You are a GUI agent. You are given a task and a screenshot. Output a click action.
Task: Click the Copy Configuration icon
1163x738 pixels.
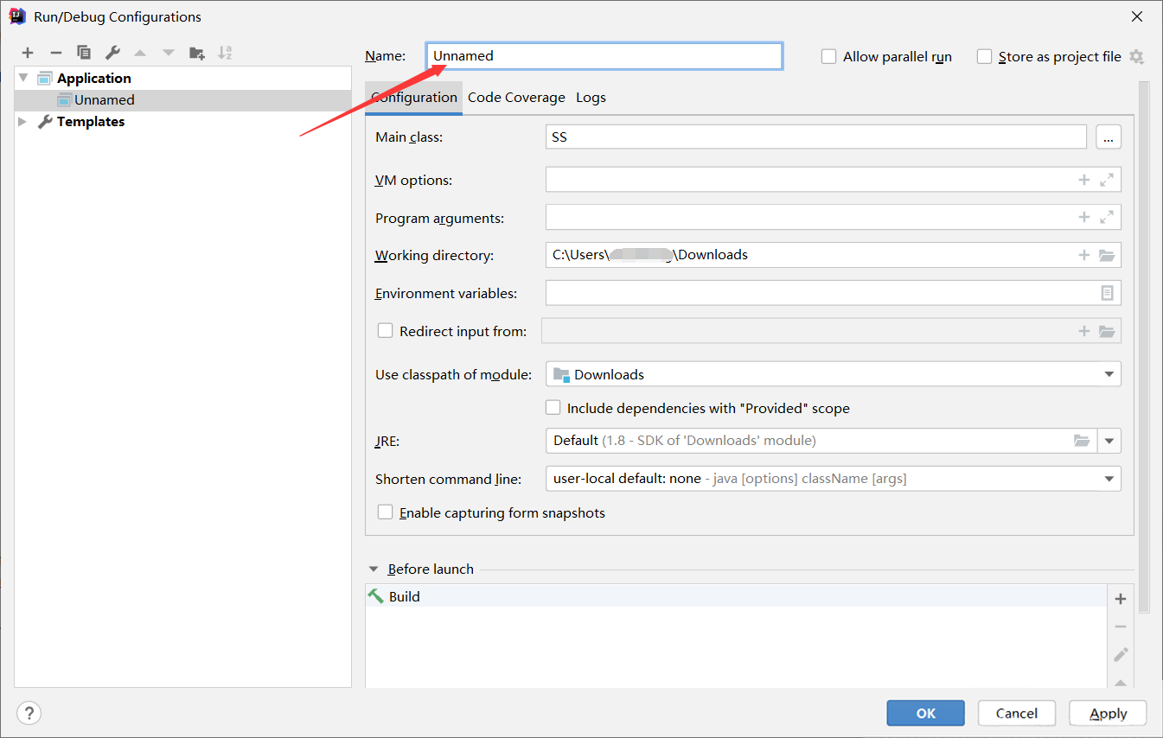[84, 53]
